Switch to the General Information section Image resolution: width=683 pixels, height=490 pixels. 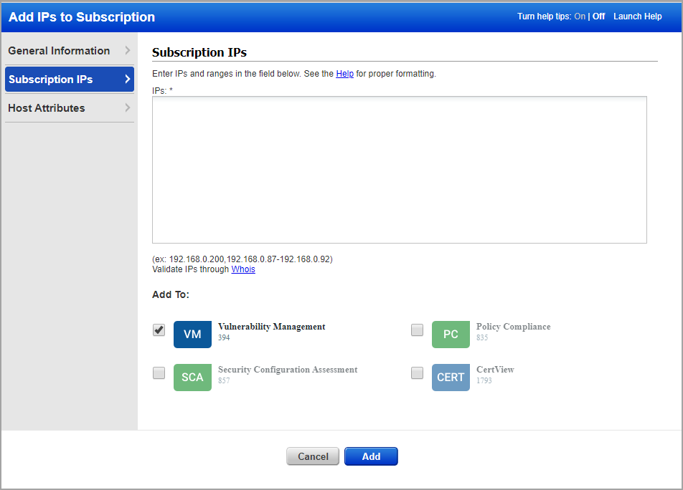click(59, 50)
